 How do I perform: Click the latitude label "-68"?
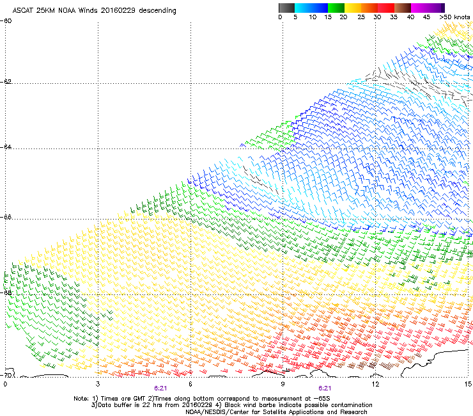pos(7,292)
